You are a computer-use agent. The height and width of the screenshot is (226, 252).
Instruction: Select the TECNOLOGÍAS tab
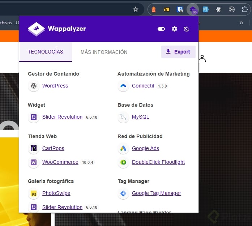[46, 52]
